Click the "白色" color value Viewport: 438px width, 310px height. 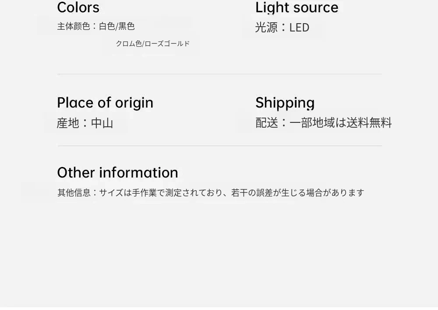pyautogui.click(x=106, y=26)
